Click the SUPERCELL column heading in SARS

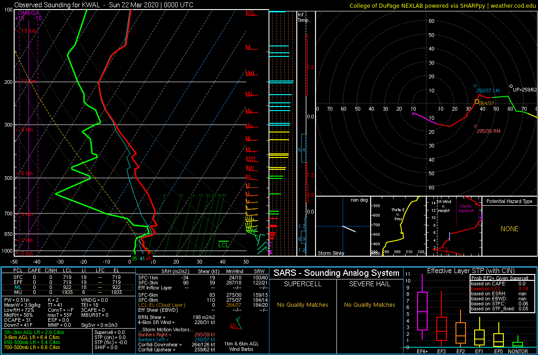303,284
